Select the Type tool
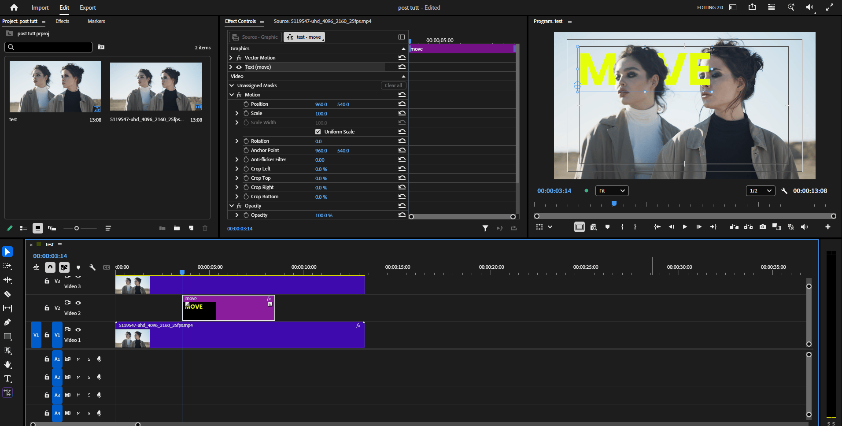The image size is (842, 426). (x=7, y=378)
